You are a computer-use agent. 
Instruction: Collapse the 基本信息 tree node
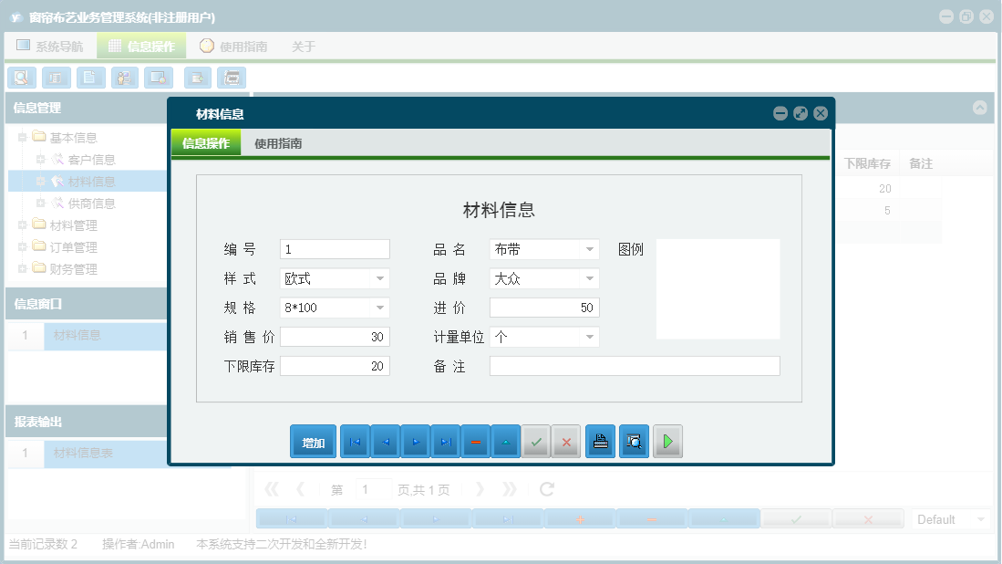coord(23,137)
